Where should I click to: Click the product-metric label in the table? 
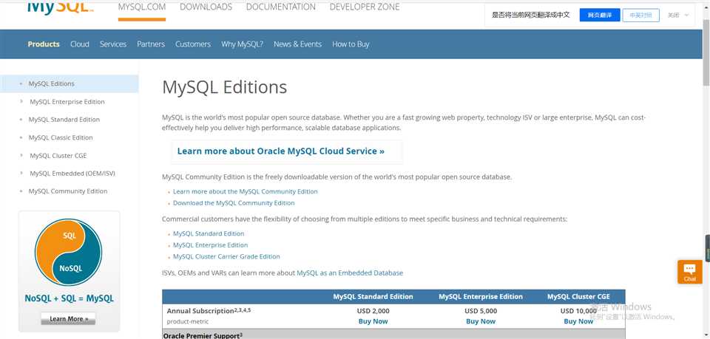point(187,321)
